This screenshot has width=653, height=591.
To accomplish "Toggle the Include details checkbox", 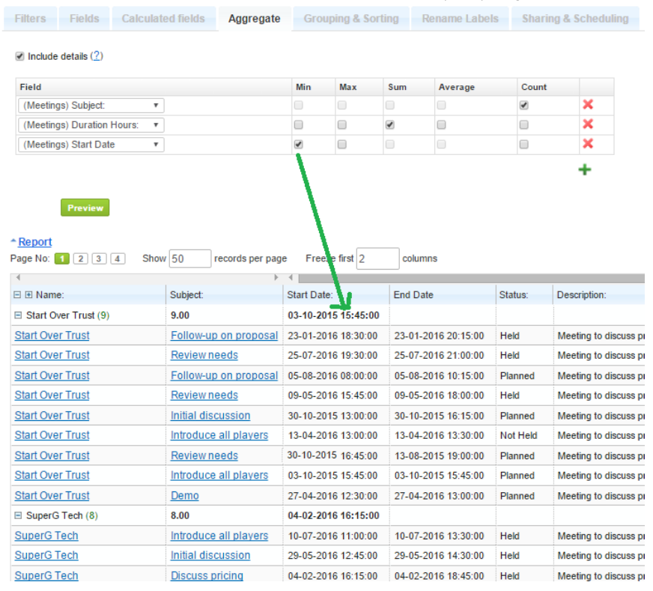I will 20,56.
